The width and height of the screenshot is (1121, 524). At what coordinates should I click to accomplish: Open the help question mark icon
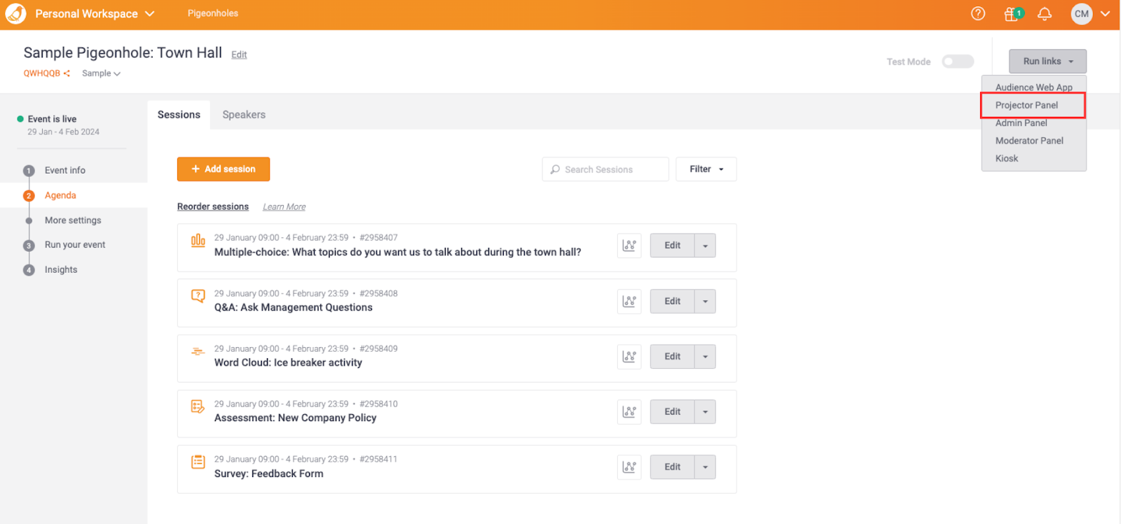click(978, 14)
